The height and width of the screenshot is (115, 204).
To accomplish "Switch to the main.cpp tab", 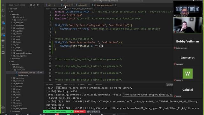I will pos(82,5).
